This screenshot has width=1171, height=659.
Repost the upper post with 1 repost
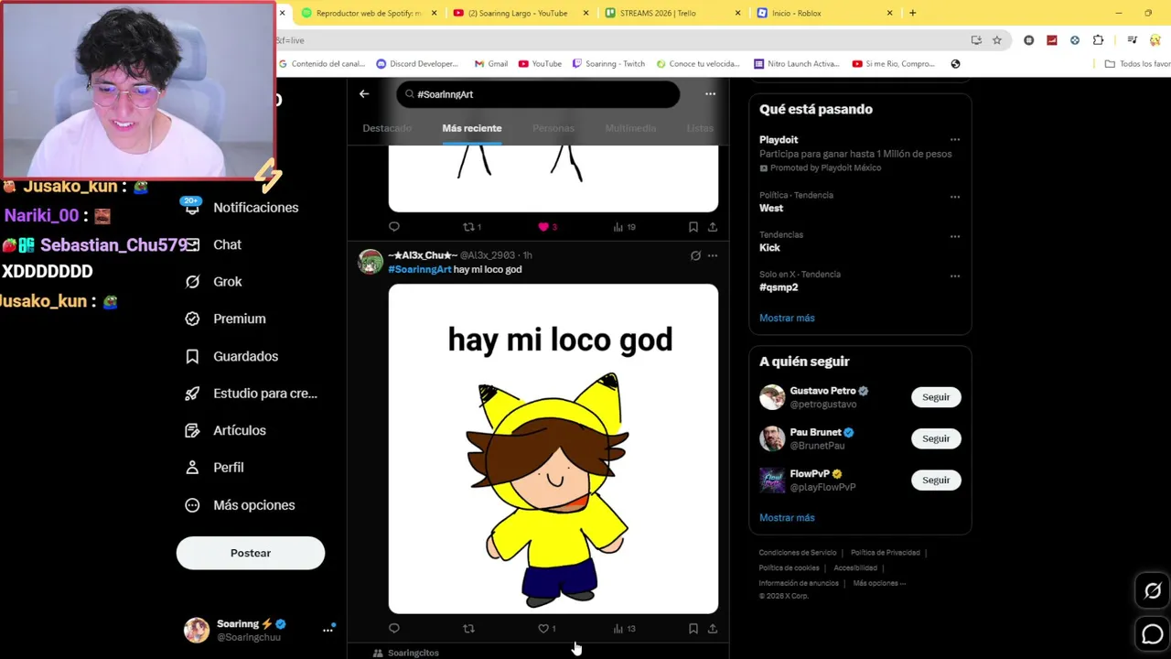[x=471, y=227]
